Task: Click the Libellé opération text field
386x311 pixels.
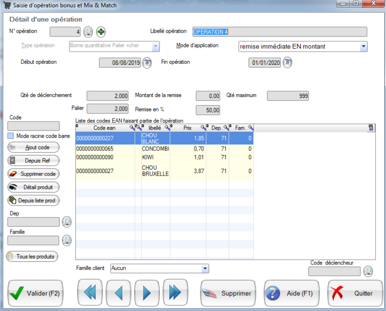Action: pyautogui.click(x=279, y=32)
